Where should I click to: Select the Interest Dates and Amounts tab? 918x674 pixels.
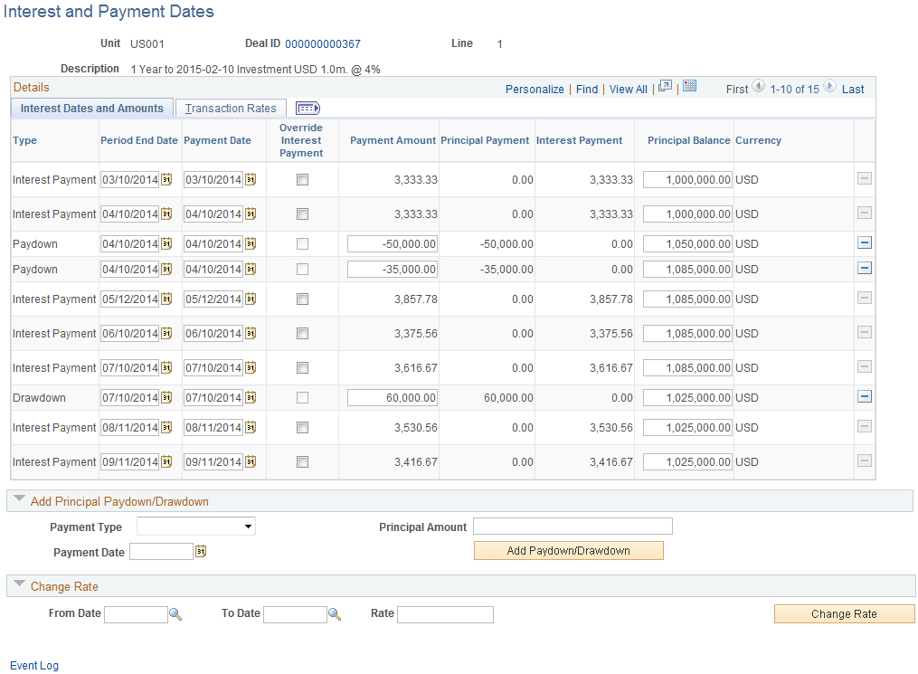pos(91,108)
